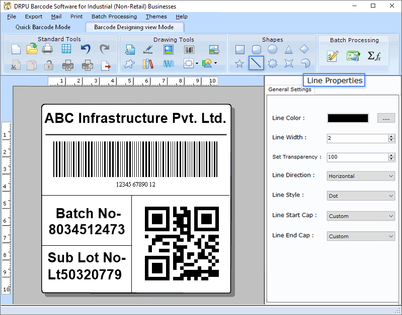Select the QR code on the label
This screenshot has width=402, height=315.
click(182, 243)
